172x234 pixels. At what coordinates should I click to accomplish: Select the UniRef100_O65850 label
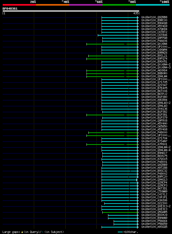[x=154, y=127]
